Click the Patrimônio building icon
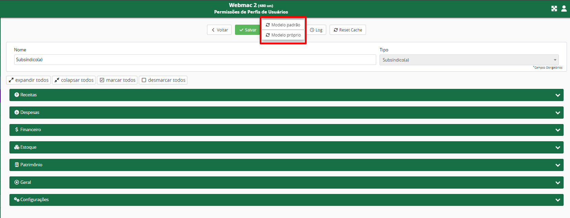The height and width of the screenshot is (218, 570). (17, 165)
